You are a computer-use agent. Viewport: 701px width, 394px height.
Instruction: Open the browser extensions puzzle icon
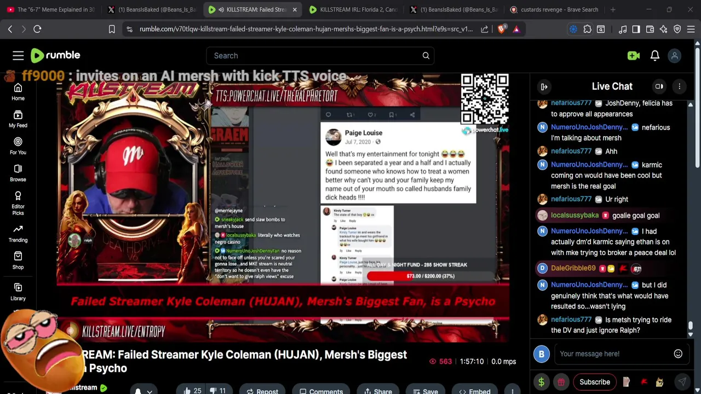(x=587, y=29)
